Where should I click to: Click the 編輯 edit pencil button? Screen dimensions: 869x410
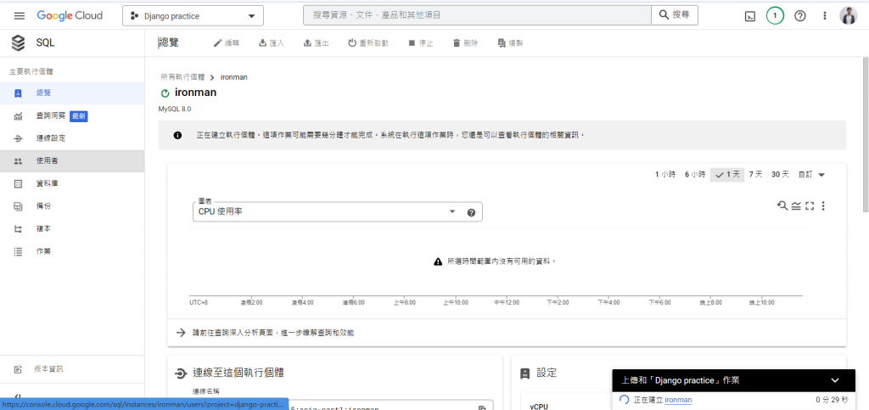[226, 43]
